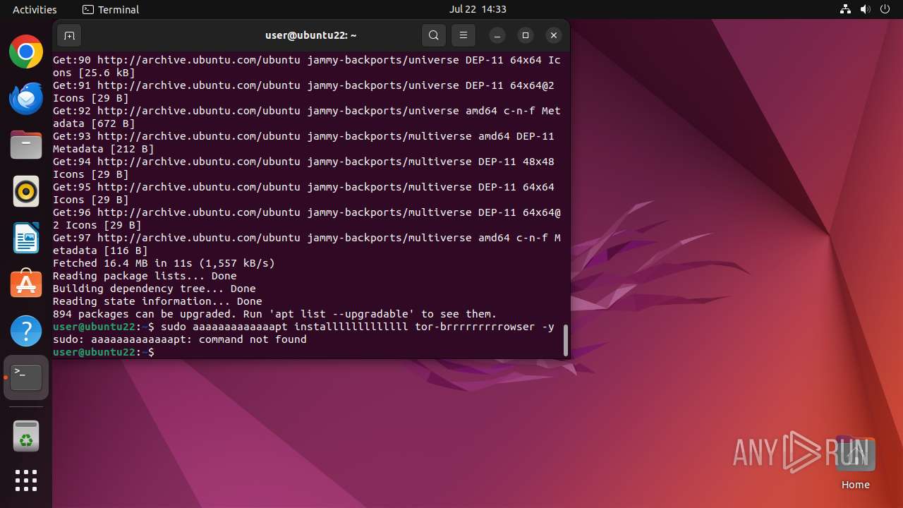Open the Home folder desktop icon
Image resolution: width=903 pixels, height=508 pixels.
[x=855, y=462]
